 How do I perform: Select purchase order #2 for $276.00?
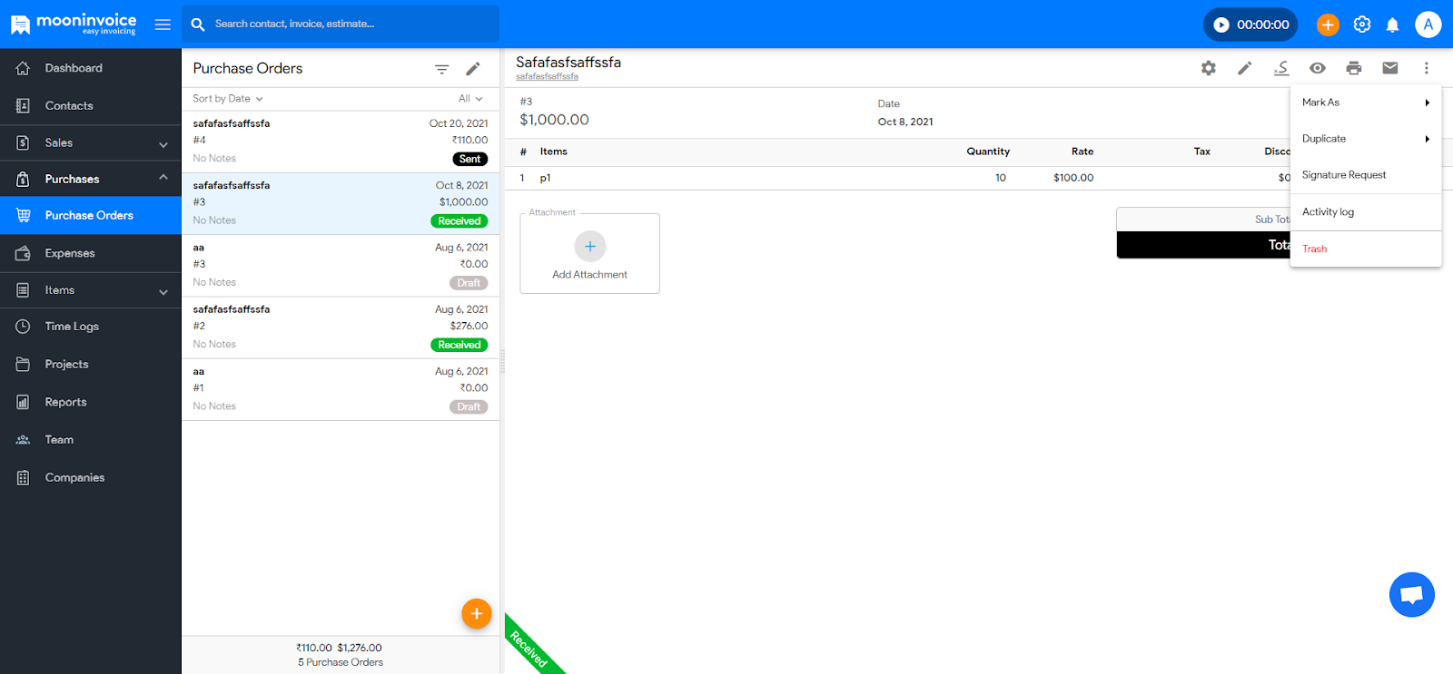341,327
